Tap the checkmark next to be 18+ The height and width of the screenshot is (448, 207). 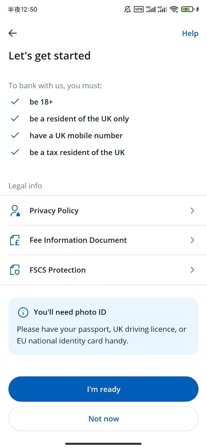pos(15,102)
